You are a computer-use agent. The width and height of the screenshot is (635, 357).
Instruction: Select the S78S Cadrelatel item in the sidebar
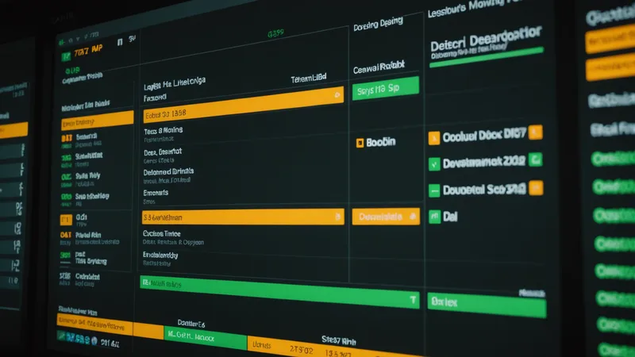(80, 279)
